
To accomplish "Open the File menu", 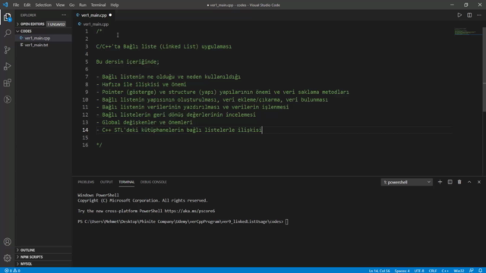I will pos(16,5).
